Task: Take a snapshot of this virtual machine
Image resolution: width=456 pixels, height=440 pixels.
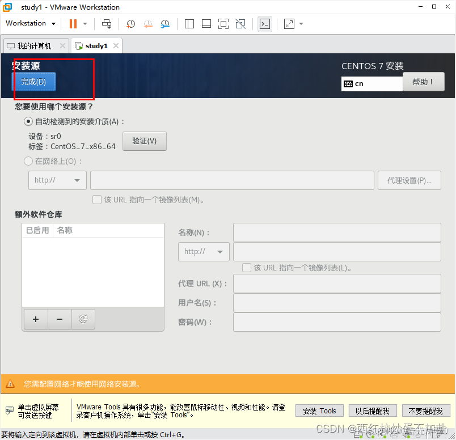Action: click(130, 24)
